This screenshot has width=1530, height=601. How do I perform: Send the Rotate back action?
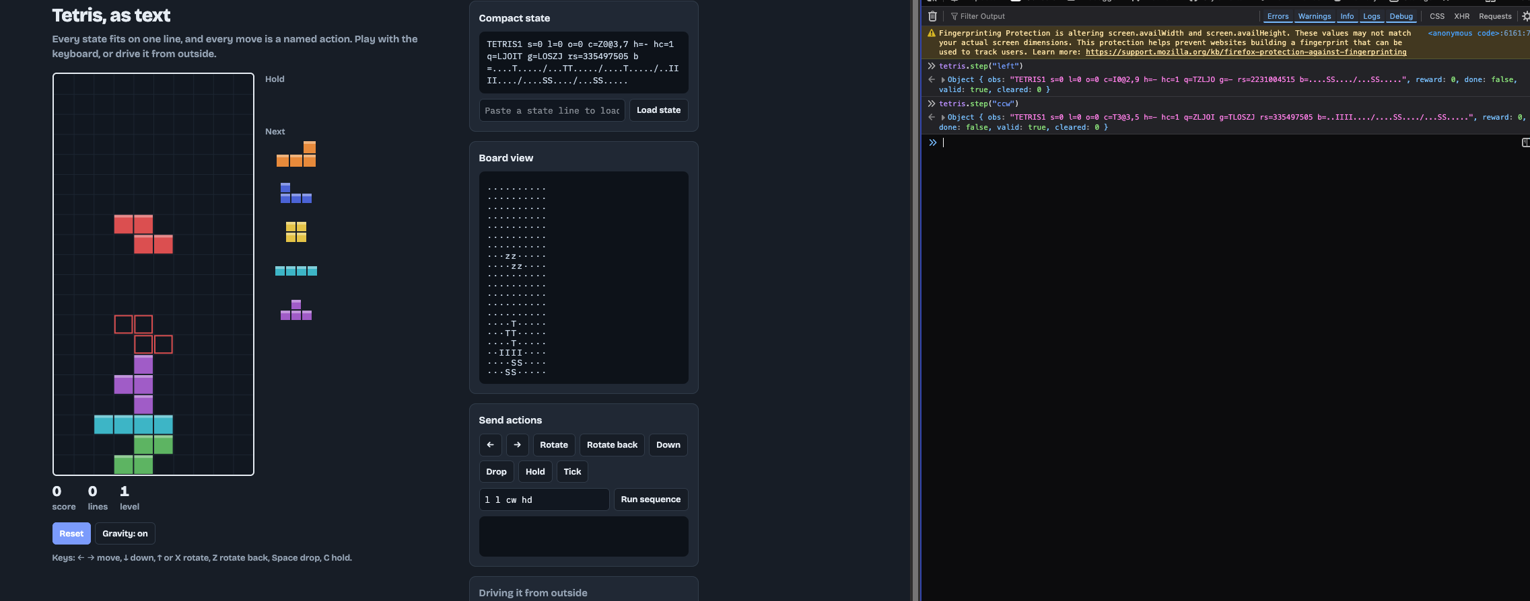tap(612, 445)
